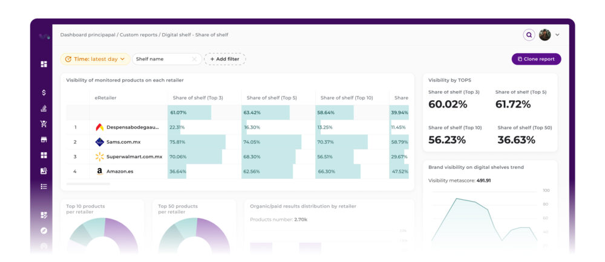Click the 68.30% Superwalmart Top 5 cell
The width and height of the screenshot is (605, 262).
(278, 156)
